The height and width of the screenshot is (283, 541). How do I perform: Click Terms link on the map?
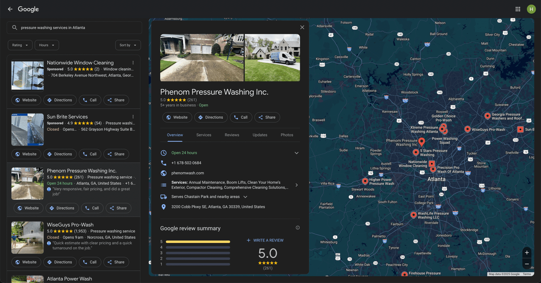(527, 274)
